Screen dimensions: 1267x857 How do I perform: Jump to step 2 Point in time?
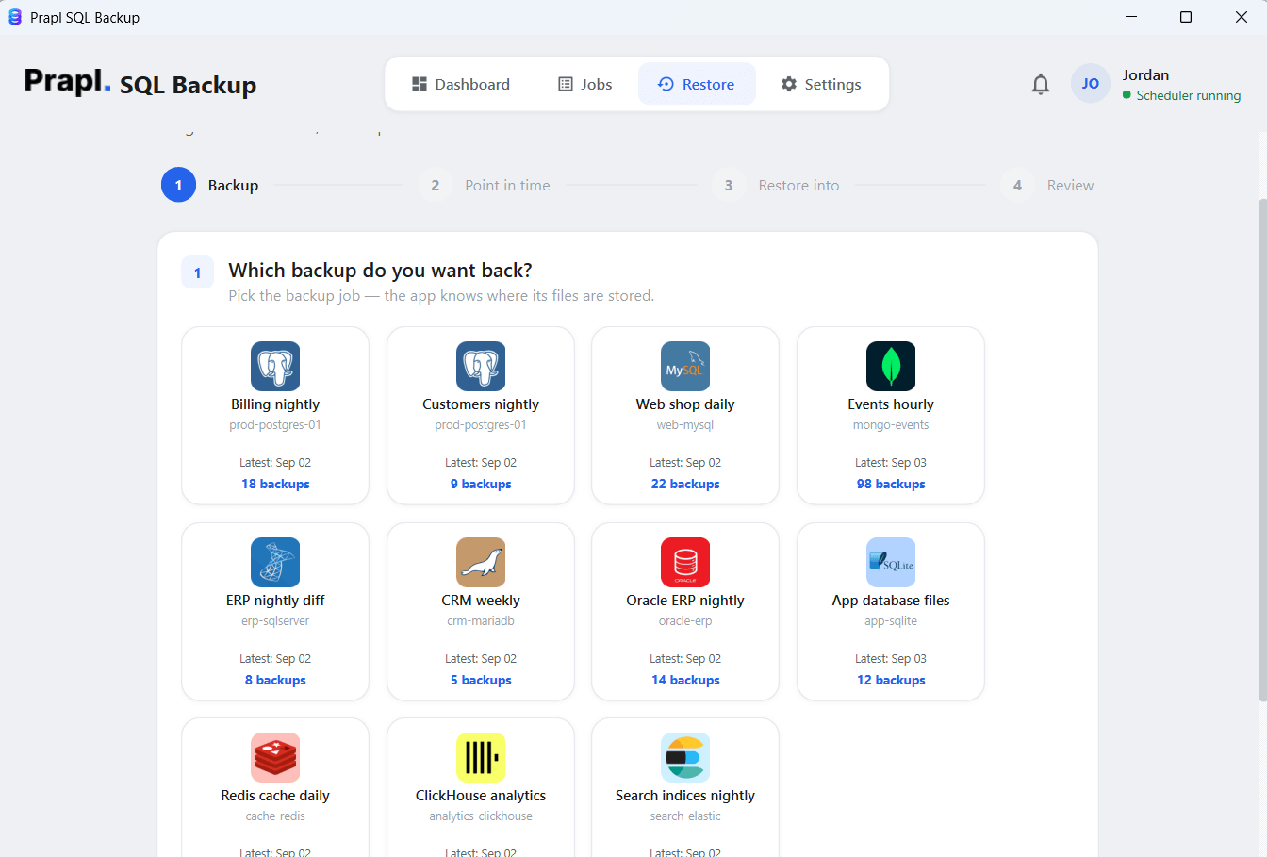[485, 185]
